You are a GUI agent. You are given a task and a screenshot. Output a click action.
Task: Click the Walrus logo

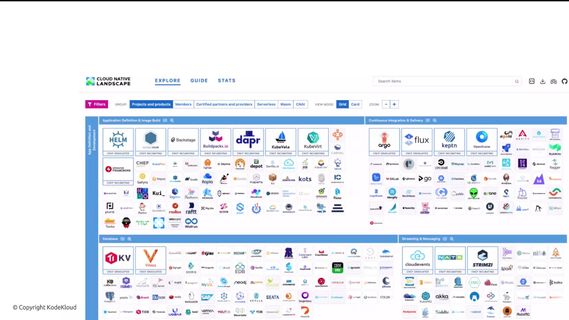click(191, 223)
